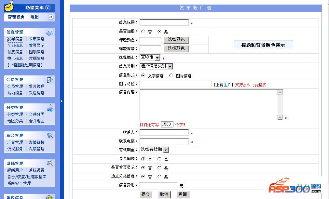Screen dimensions: 329x199
Task: Click the down-chevron icon beside 功能菜单
Action: point(48,8)
